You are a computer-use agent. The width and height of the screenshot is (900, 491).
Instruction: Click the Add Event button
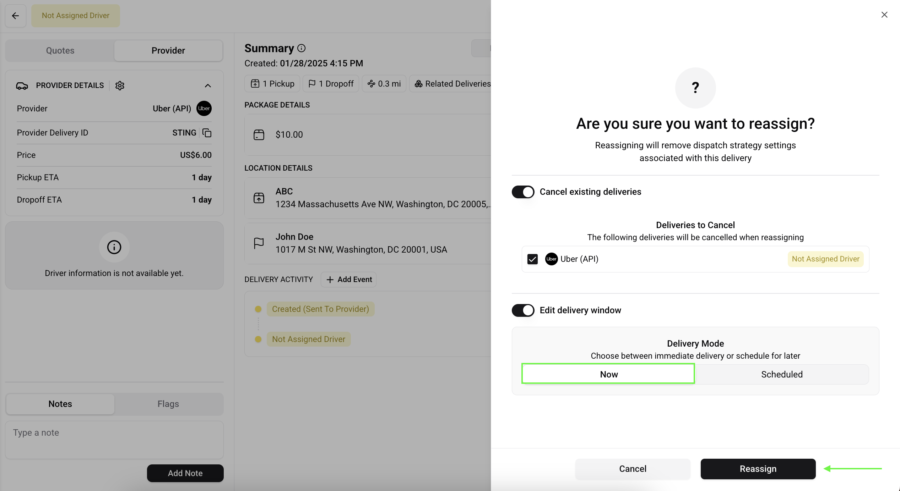349,280
